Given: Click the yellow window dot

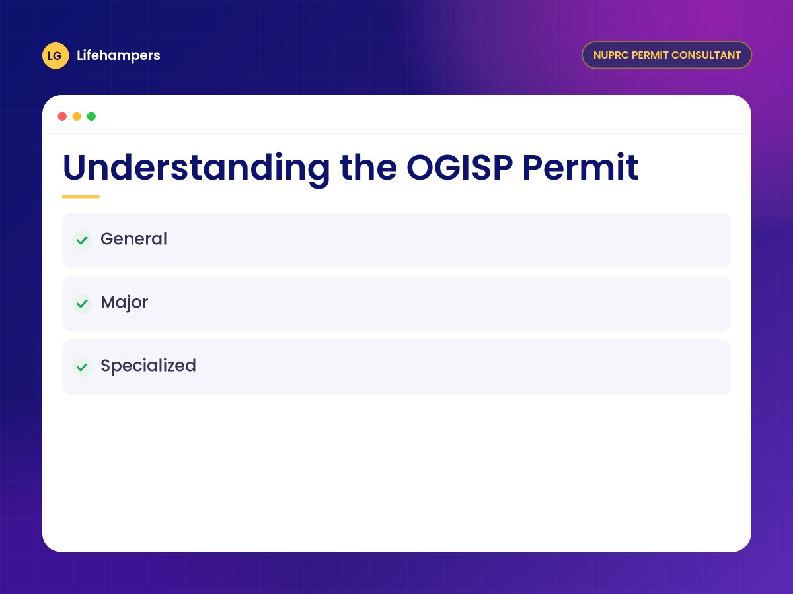Looking at the screenshot, I should (77, 116).
